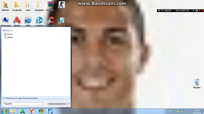Open the Почта search result

coord(9,34)
